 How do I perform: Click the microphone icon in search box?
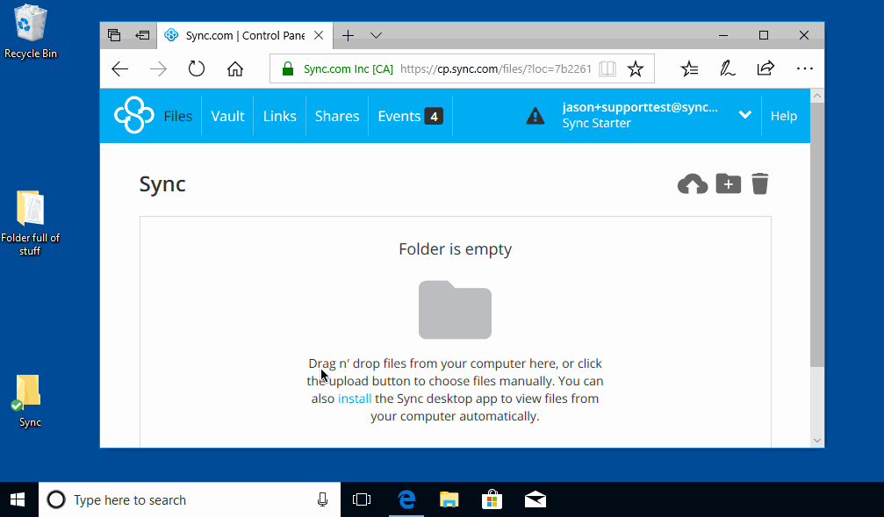click(x=322, y=499)
